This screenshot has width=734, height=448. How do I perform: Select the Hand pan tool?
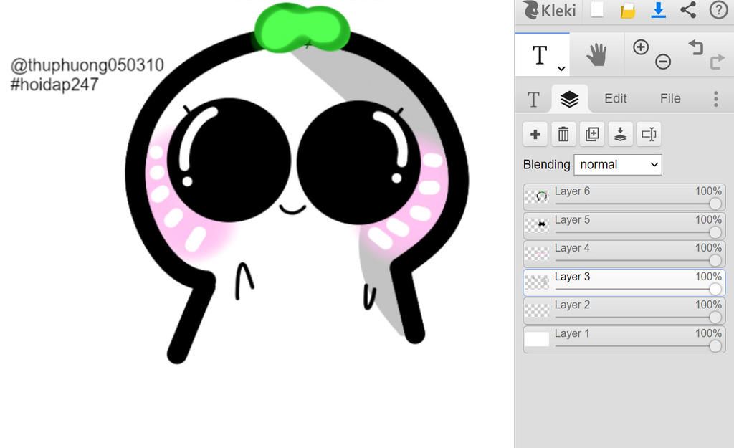click(x=596, y=54)
